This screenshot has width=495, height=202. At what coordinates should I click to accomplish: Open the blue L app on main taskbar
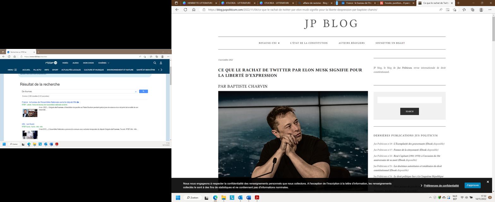(x=232, y=198)
